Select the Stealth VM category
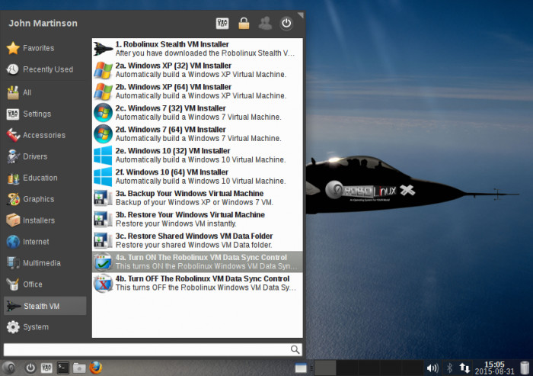This screenshot has height=376, width=533. pos(44,306)
